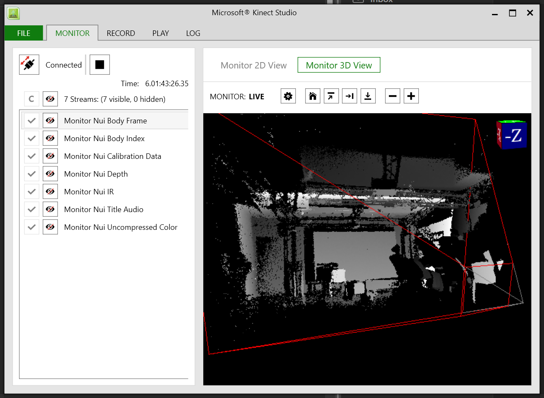Select the Monitor Nui Body Frame row
The width and height of the screenshot is (544, 398).
(105, 120)
